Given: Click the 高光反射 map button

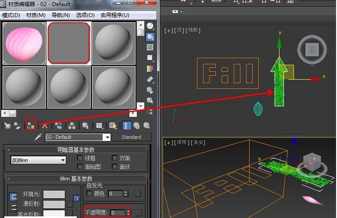Looking at the screenshot, I should pyautogui.click(x=69, y=213).
